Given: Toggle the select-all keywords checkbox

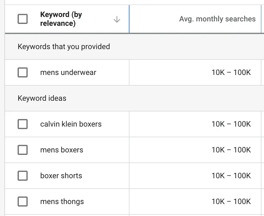Looking at the screenshot, I should coord(23,19).
